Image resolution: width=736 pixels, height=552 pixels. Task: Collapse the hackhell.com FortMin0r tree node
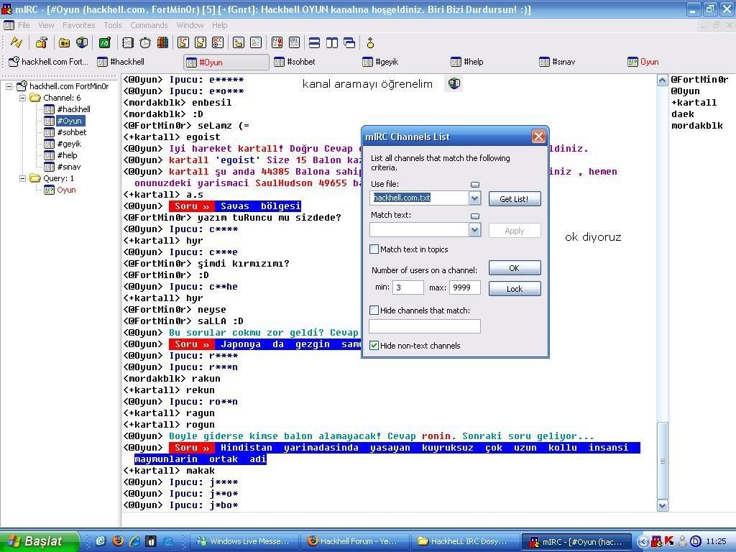pos(9,86)
